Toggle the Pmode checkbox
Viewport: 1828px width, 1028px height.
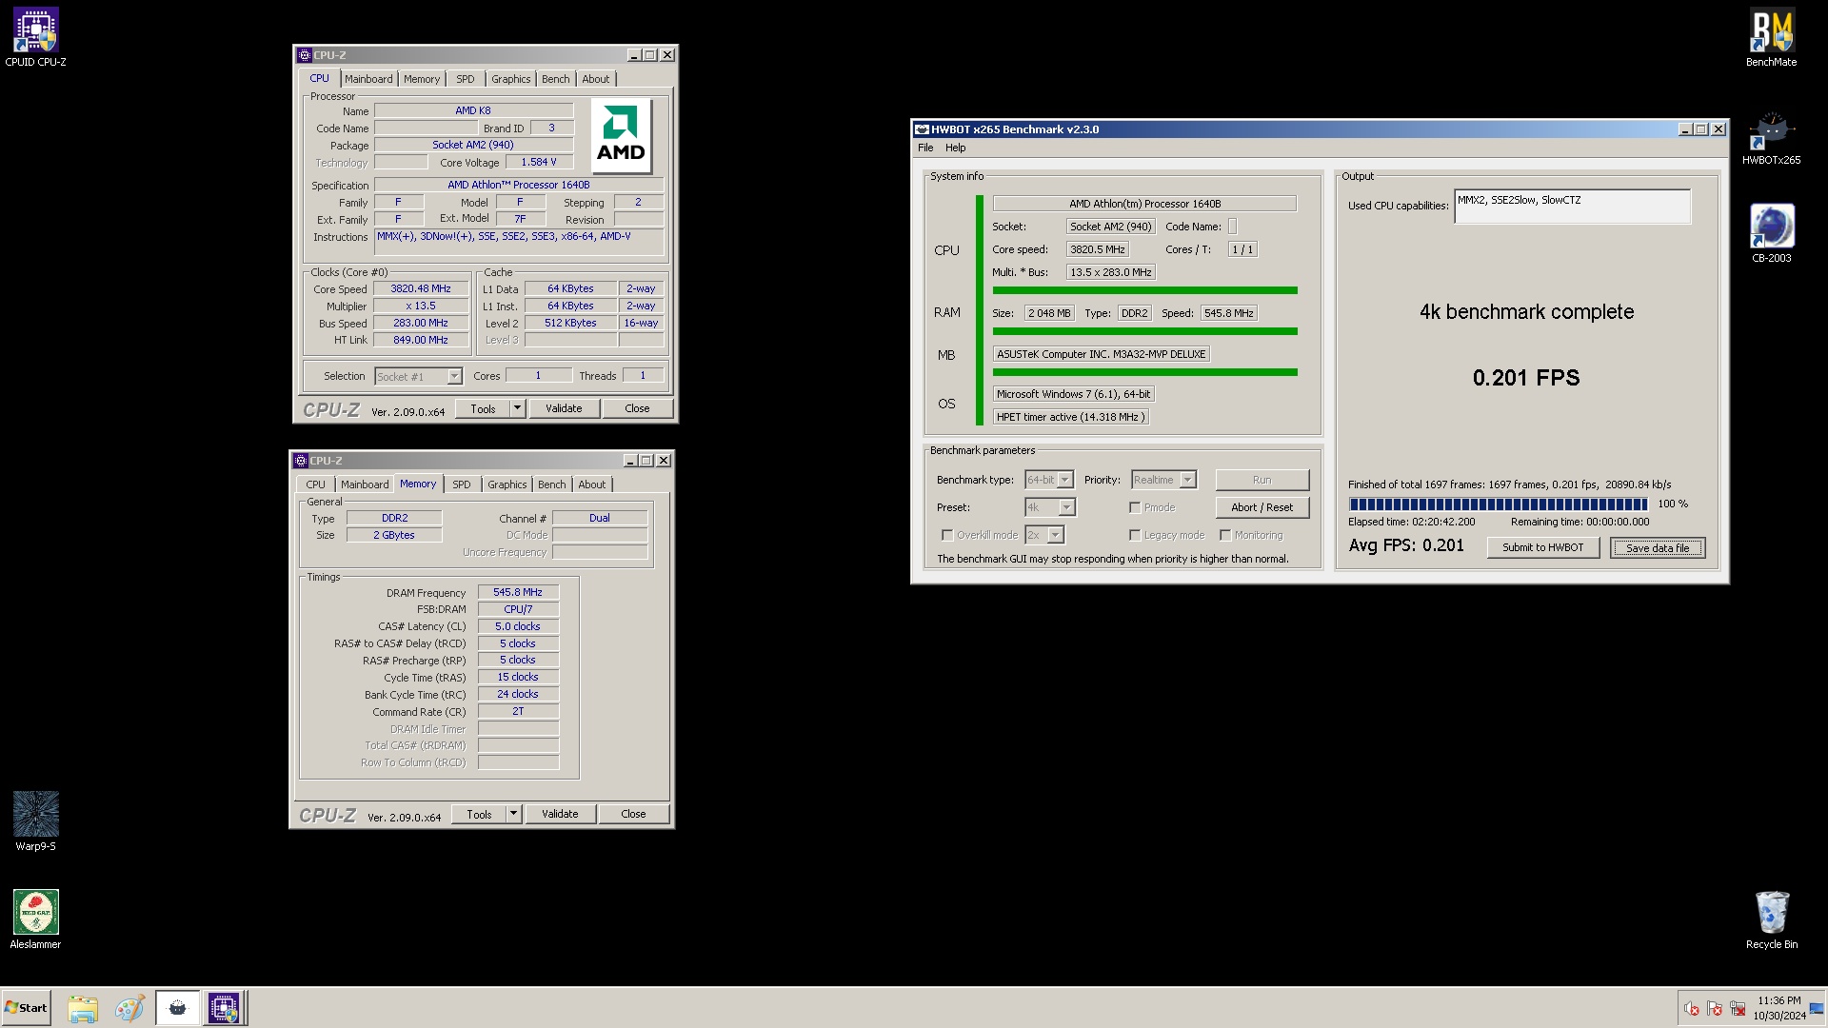pos(1134,507)
